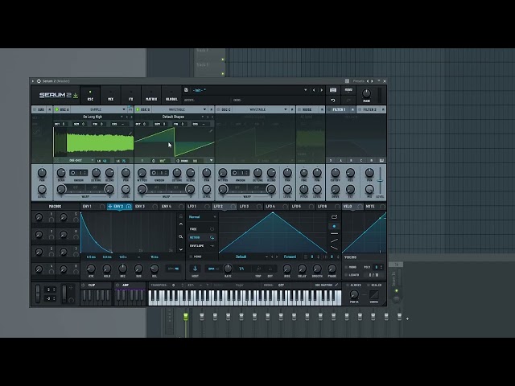This screenshot has width=515, height=386.
Task: Open the OSC B WAVETABLE type dropdown
Action: pos(179,109)
